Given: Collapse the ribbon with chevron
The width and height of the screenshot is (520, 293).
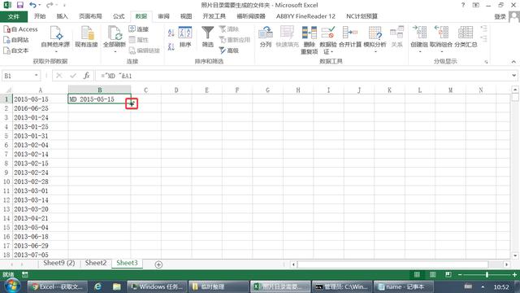Looking at the screenshot, I should pos(513,62).
